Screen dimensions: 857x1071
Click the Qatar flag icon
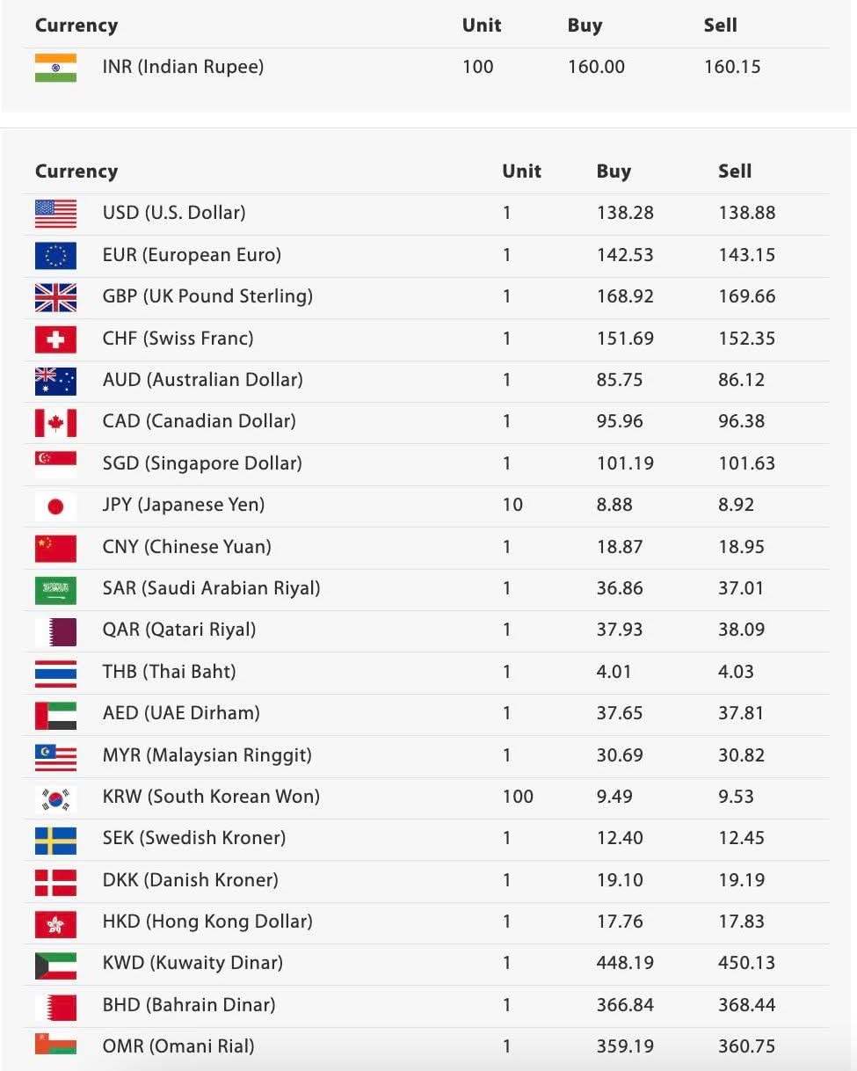tap(55, 631)
